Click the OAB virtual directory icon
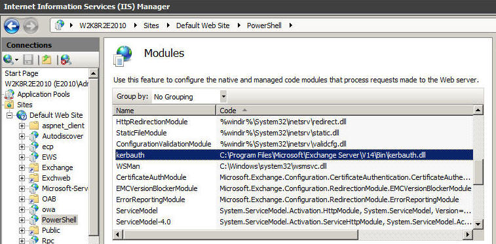Image resolution: width=496 pixels, height=244 pixels. tap(34, 199)
